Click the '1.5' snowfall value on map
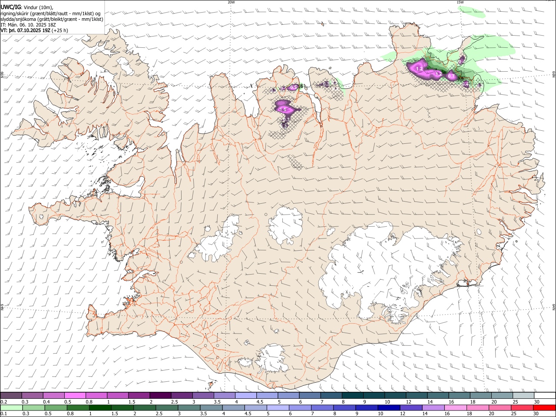556x417 pixels. pyautogui.click(x=284, y=109)
